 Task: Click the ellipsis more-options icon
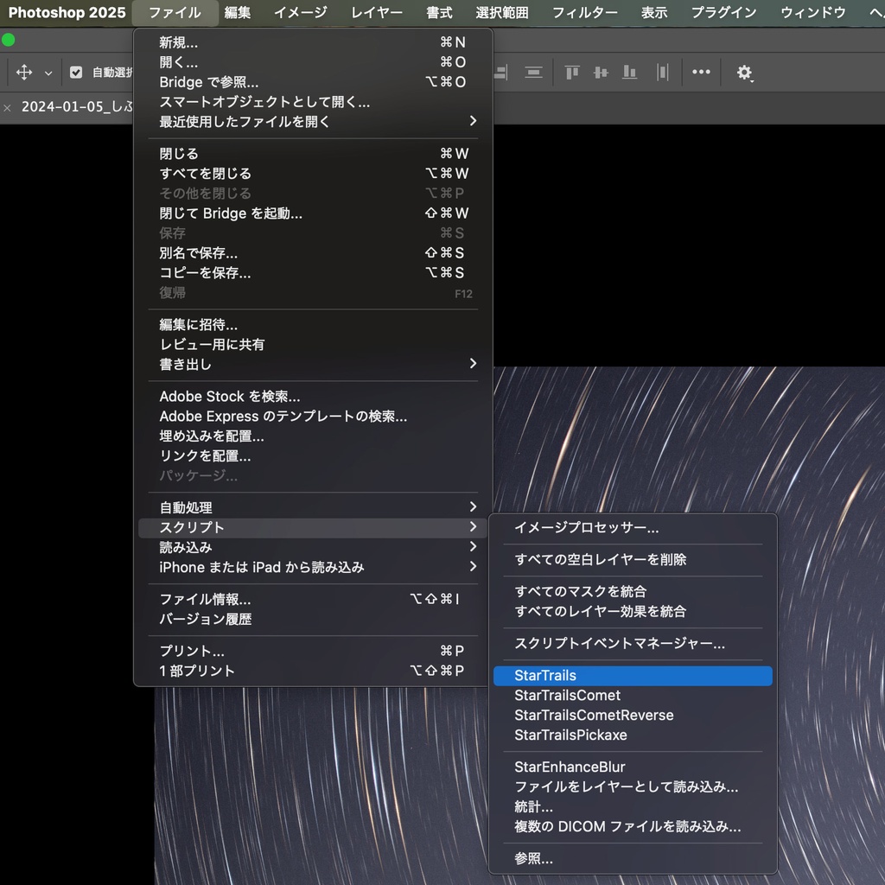coord(701,73)
